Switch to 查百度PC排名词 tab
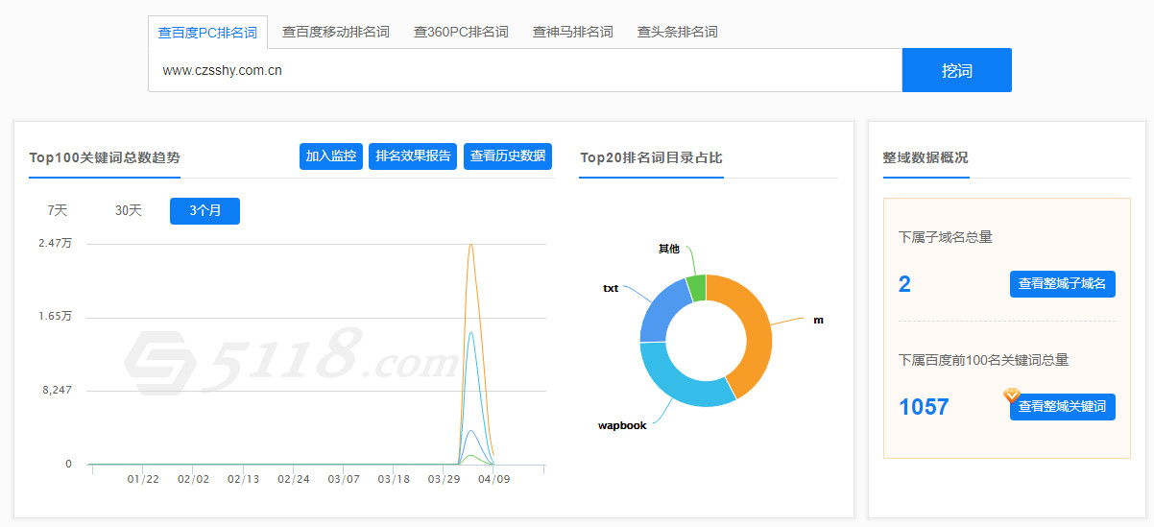 [x=207, y=32]
